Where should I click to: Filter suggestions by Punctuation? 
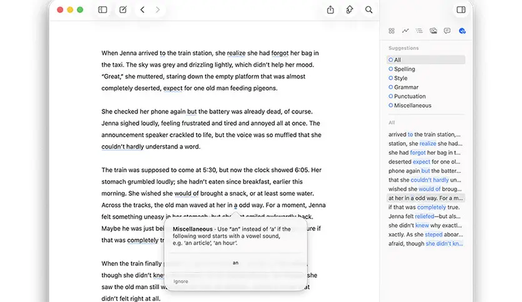407,96
